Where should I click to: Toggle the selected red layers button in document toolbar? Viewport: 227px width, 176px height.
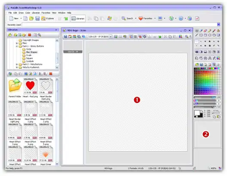click(140, 36)
